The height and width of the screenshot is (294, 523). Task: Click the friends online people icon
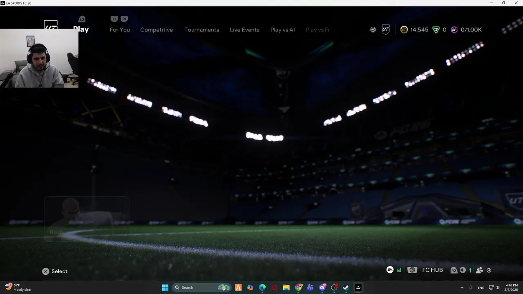click(x=480, y=270)
